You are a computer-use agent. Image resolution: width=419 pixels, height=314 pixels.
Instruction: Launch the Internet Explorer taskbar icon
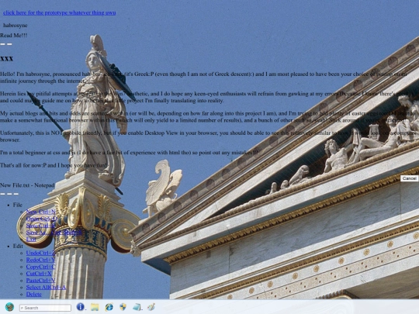(109, 307)
